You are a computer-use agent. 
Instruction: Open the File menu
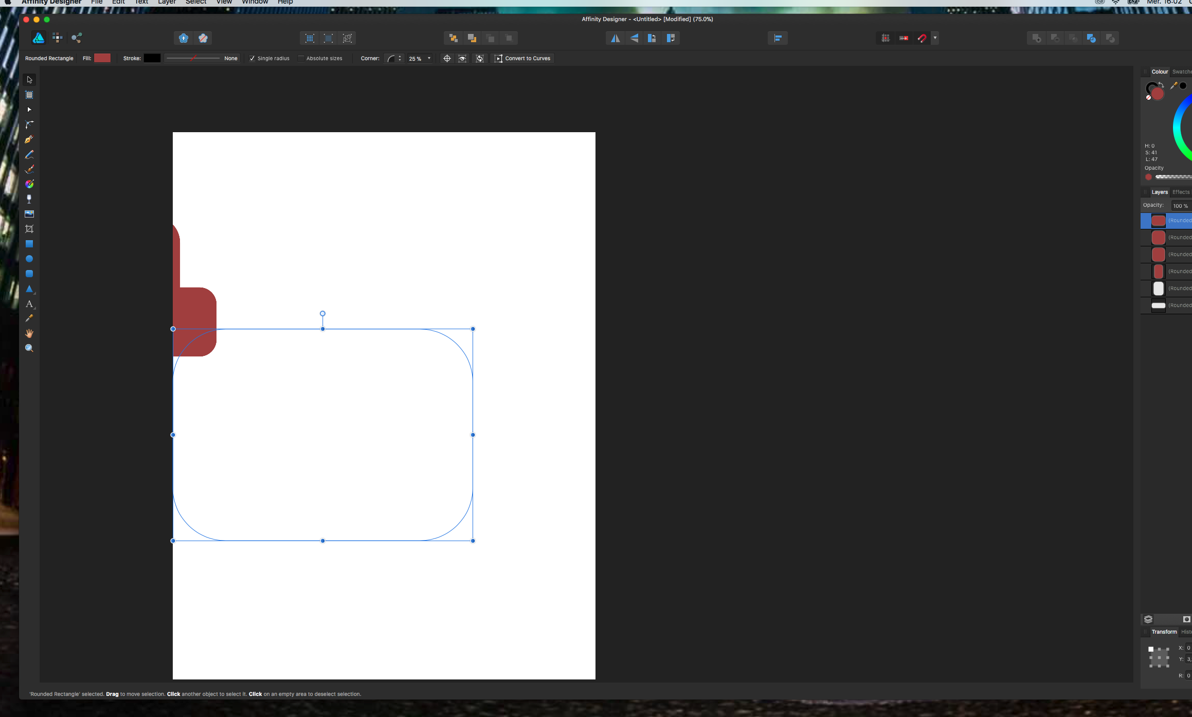[x=97, y=2]
